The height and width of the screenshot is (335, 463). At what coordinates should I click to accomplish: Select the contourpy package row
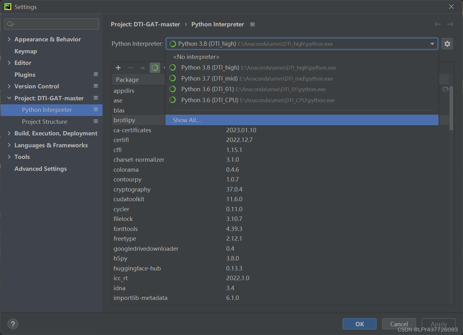[281, 179]
